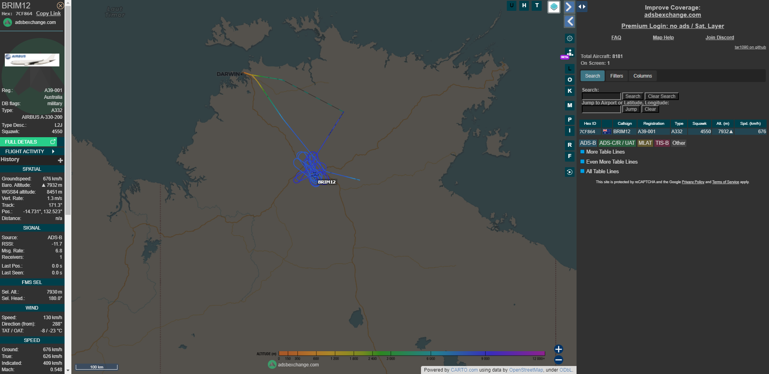Sort table by Callsign column

(x=625, y=124)
